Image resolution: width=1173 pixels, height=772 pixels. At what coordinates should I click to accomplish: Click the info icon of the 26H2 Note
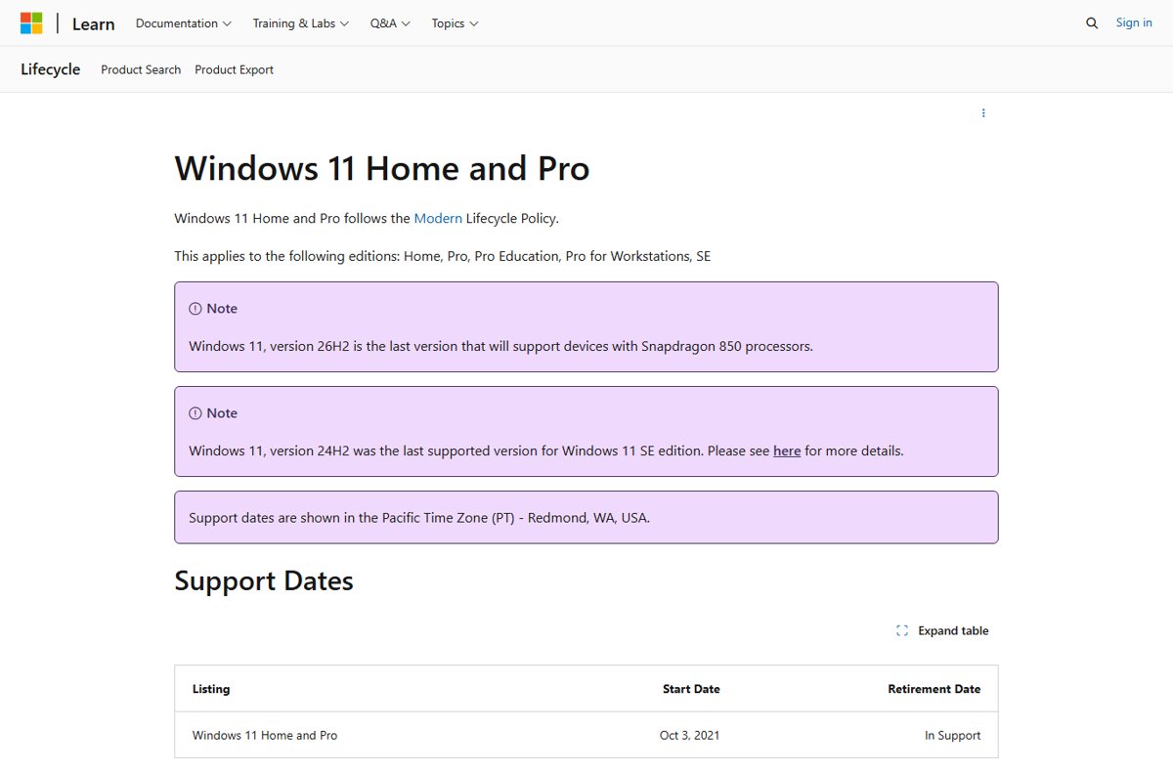click(x=195, y=309)
